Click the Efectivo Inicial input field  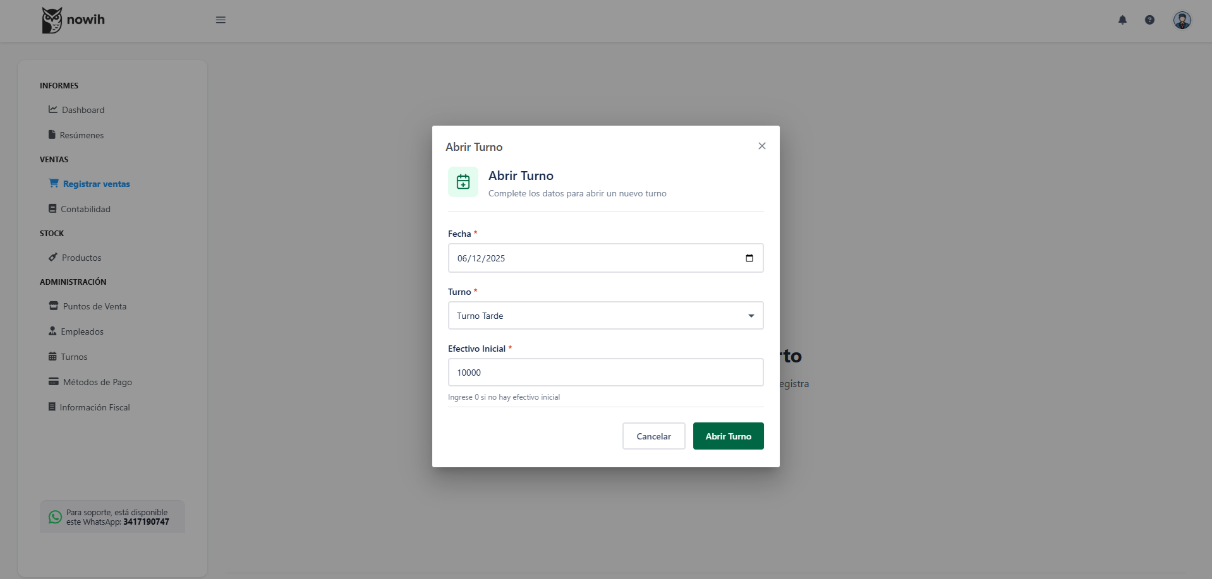pyautogui.click(x=605, y=373)
